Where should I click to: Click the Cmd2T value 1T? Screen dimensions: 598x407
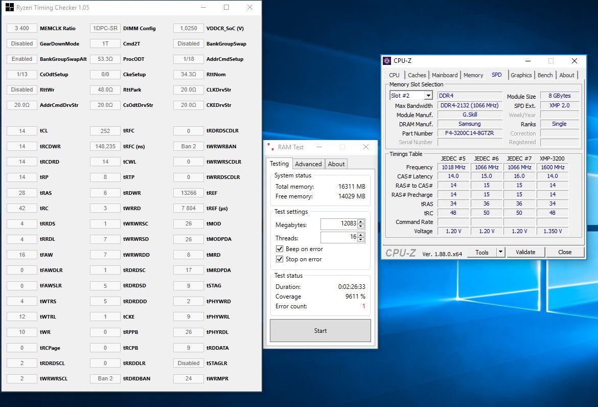click(105, 43)
